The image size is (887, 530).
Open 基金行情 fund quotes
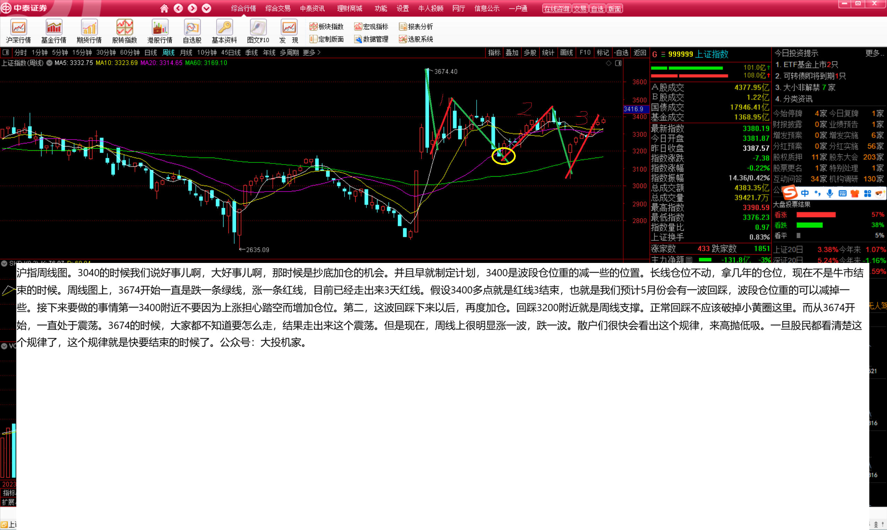click(54, 32)
